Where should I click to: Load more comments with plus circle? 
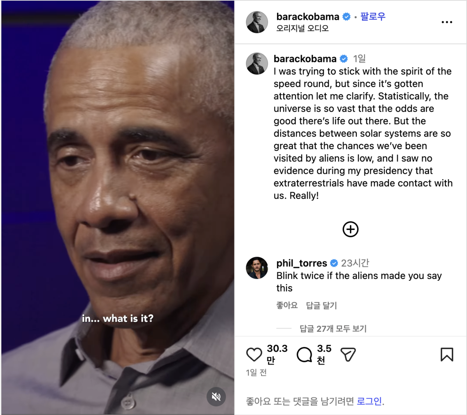(350, 229)
